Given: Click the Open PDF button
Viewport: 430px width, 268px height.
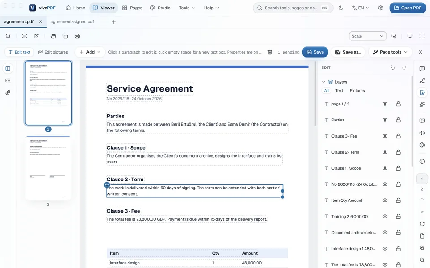Looking at the screenshot, I should [x=408, y=8].
